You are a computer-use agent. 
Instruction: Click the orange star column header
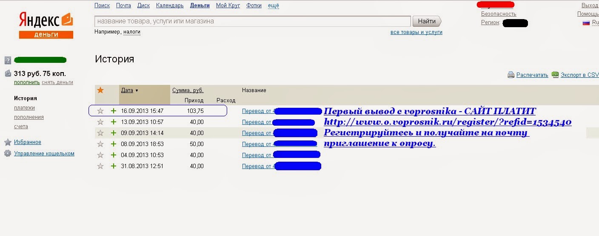[100, 90]
